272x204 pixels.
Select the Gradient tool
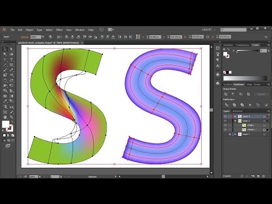click(11, 96)
